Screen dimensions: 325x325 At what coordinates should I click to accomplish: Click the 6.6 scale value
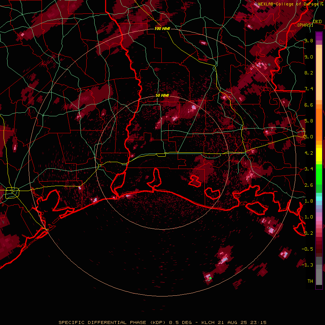pyautogui.click(x=309, y=105)
